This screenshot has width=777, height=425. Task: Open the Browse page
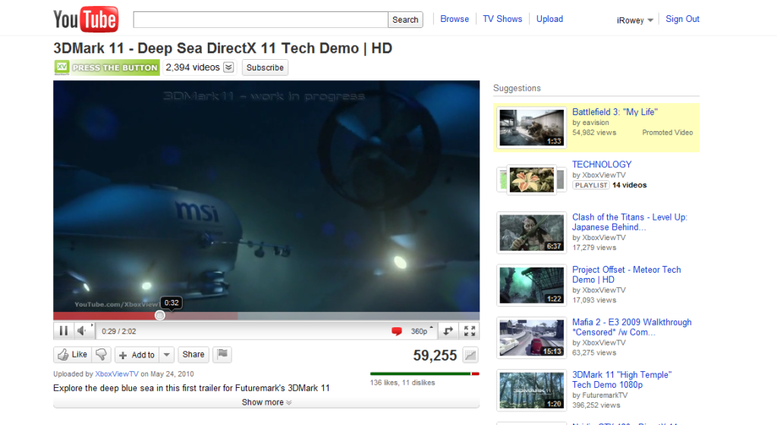tap(455, 19)
